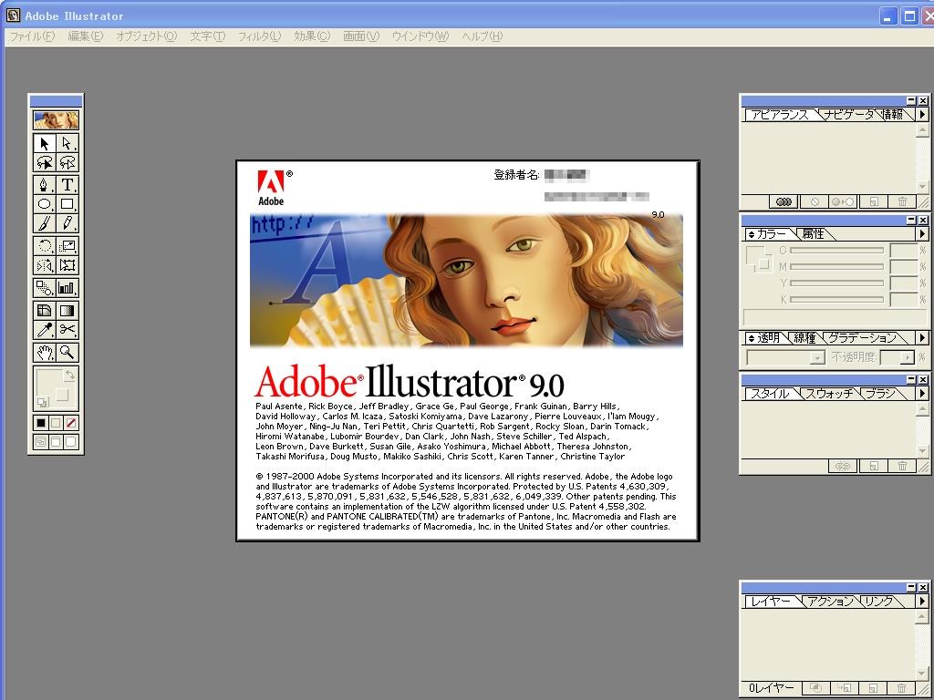Select the Eyedropper tool
This screenshot has height=700, width=934.
(x=44, y=330)
